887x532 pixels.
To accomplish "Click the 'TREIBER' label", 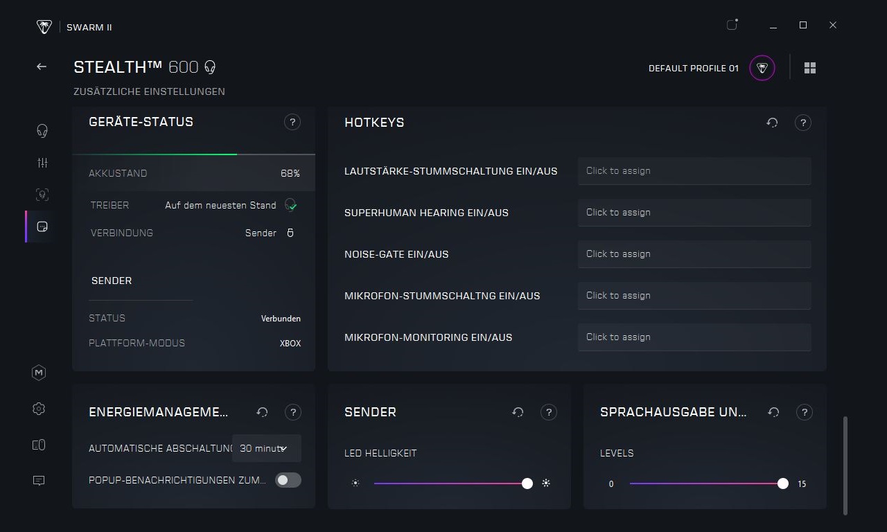I will [x=109, y=205].
